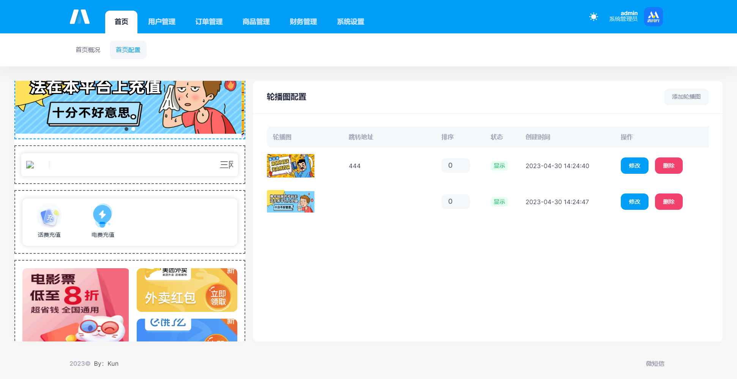Viewport: 737px width, 379px height.
Task: Open the first carousel image thumbnail in the table
Action: pos(290,165)
